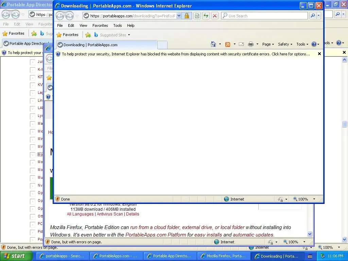Image resolution: width=348 pixels, height=261 pixels.
Task: Click the 11:06 PM clock in system tray
Action: (x=335, y=256)
